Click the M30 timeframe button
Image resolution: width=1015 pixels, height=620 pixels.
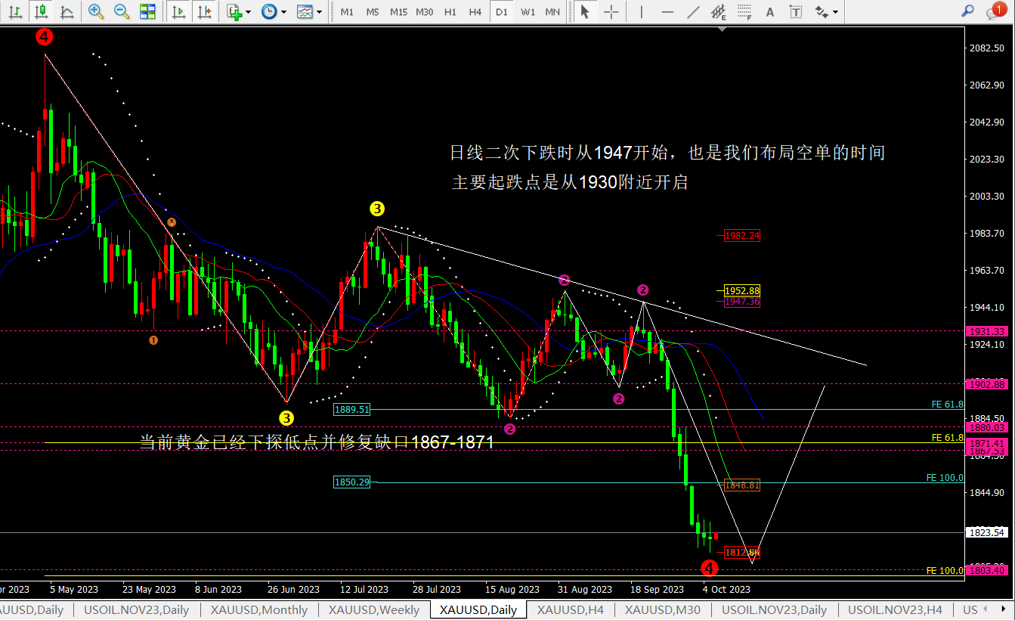coord(425,11)
